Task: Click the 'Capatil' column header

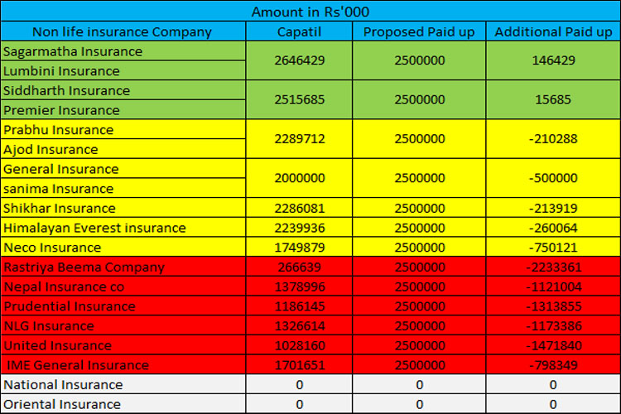Action: (x=299, y=31)
